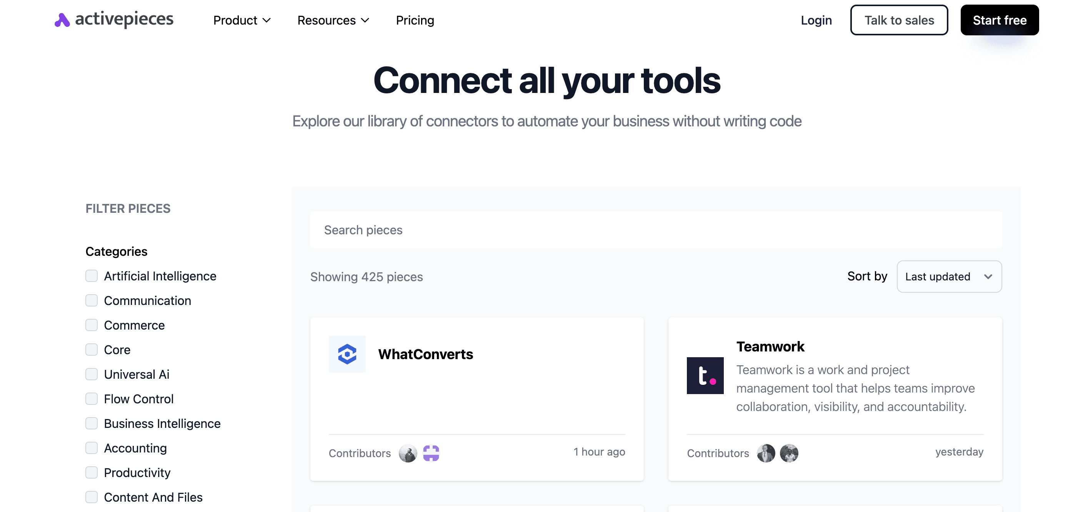
Task: Click 'Showing 425 pieces' text
Action: (x=367, y=277)
